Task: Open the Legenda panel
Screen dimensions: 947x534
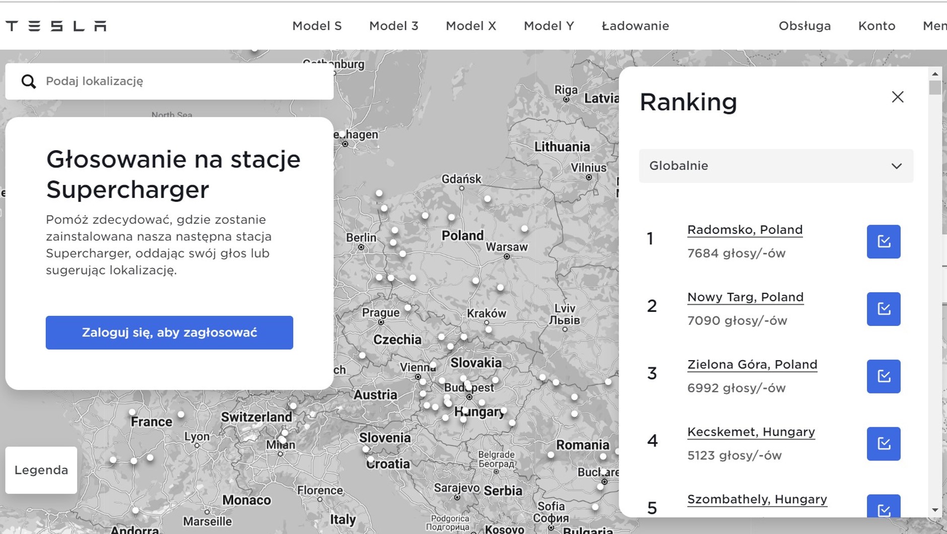Action: 41,470
